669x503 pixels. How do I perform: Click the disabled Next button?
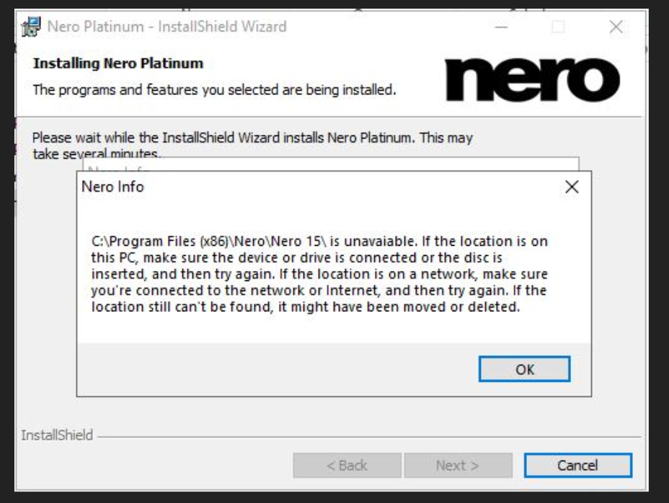click(458, 465)
